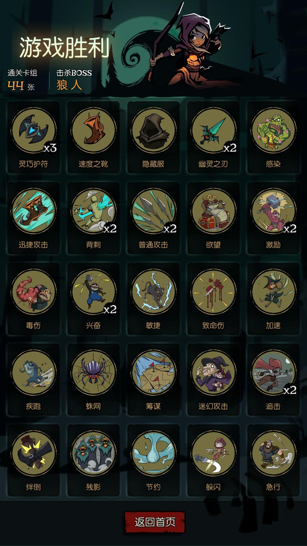Click the 返回首页 button
This screenshot has width=307, height=546.
(x=155, y=522)
